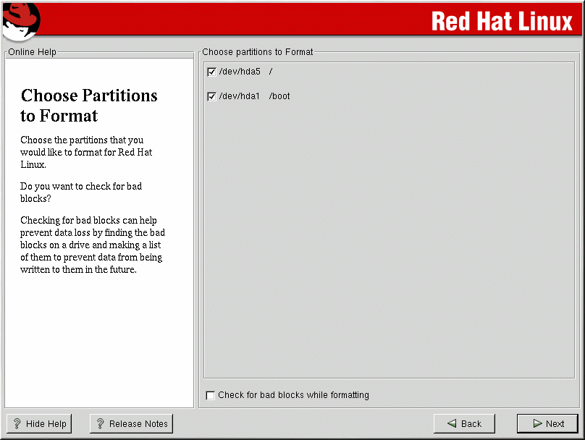Click the 'Choose Partitions to Format' help heading
585x440 pixels.
(88, 106)
